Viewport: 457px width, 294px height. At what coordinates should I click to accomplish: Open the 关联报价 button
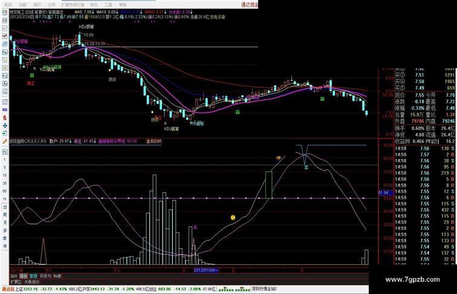(32, 282)
